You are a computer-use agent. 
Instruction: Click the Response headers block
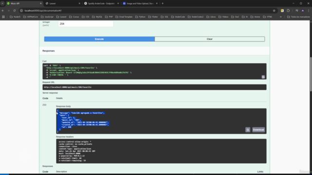coord(161,151)
